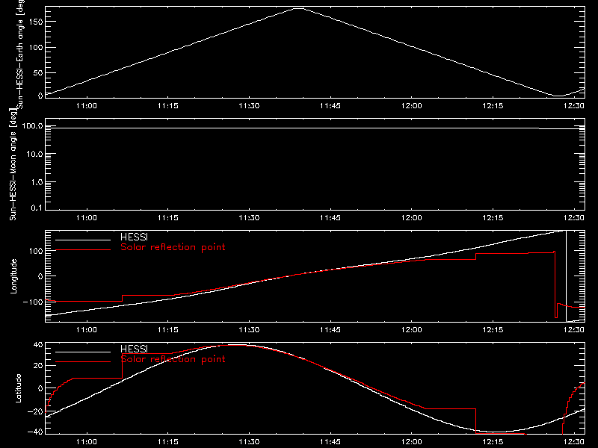This screenshot has width=598, height=448.
Task: Select HESSI legend text in Longitude plot
Action: tap(134, 237)
